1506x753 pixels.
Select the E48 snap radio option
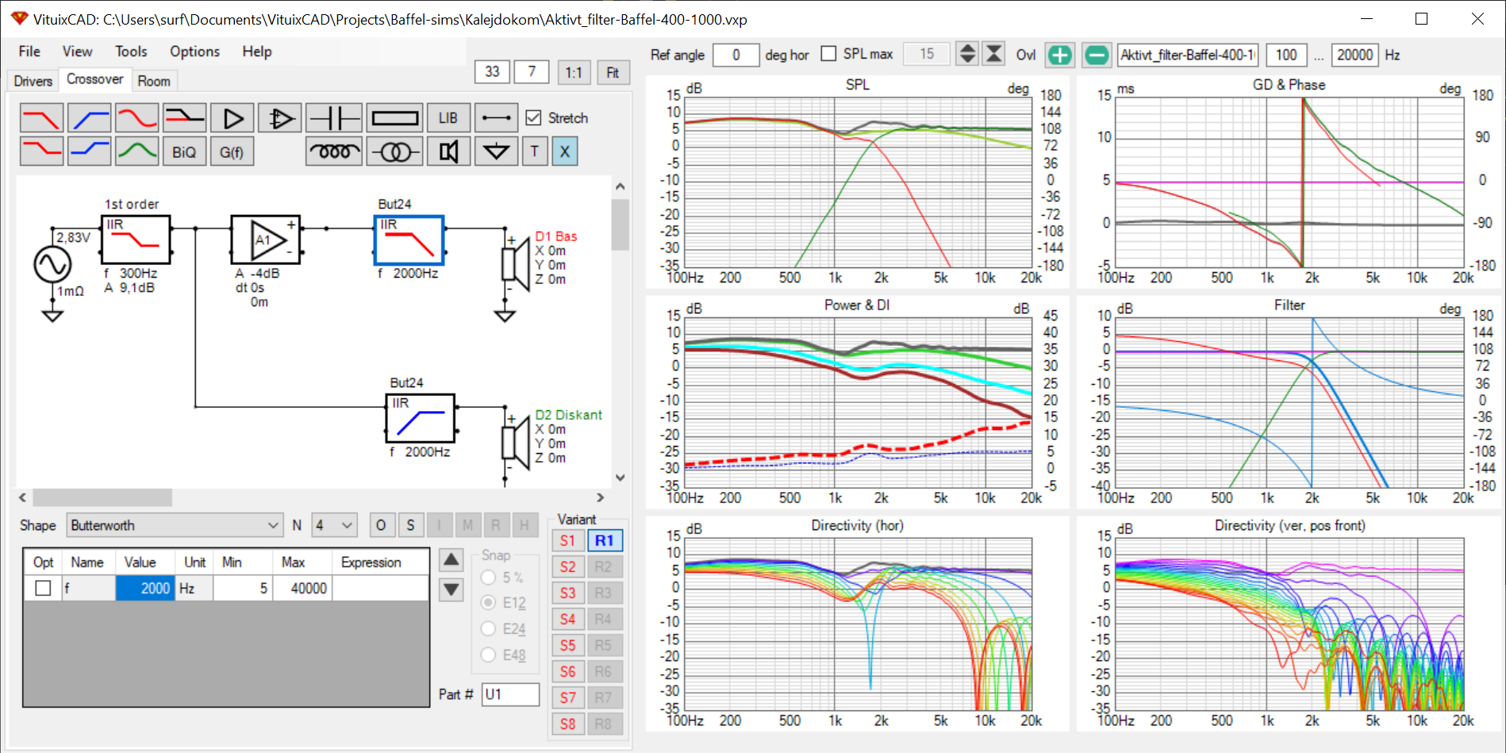(489, 655)
